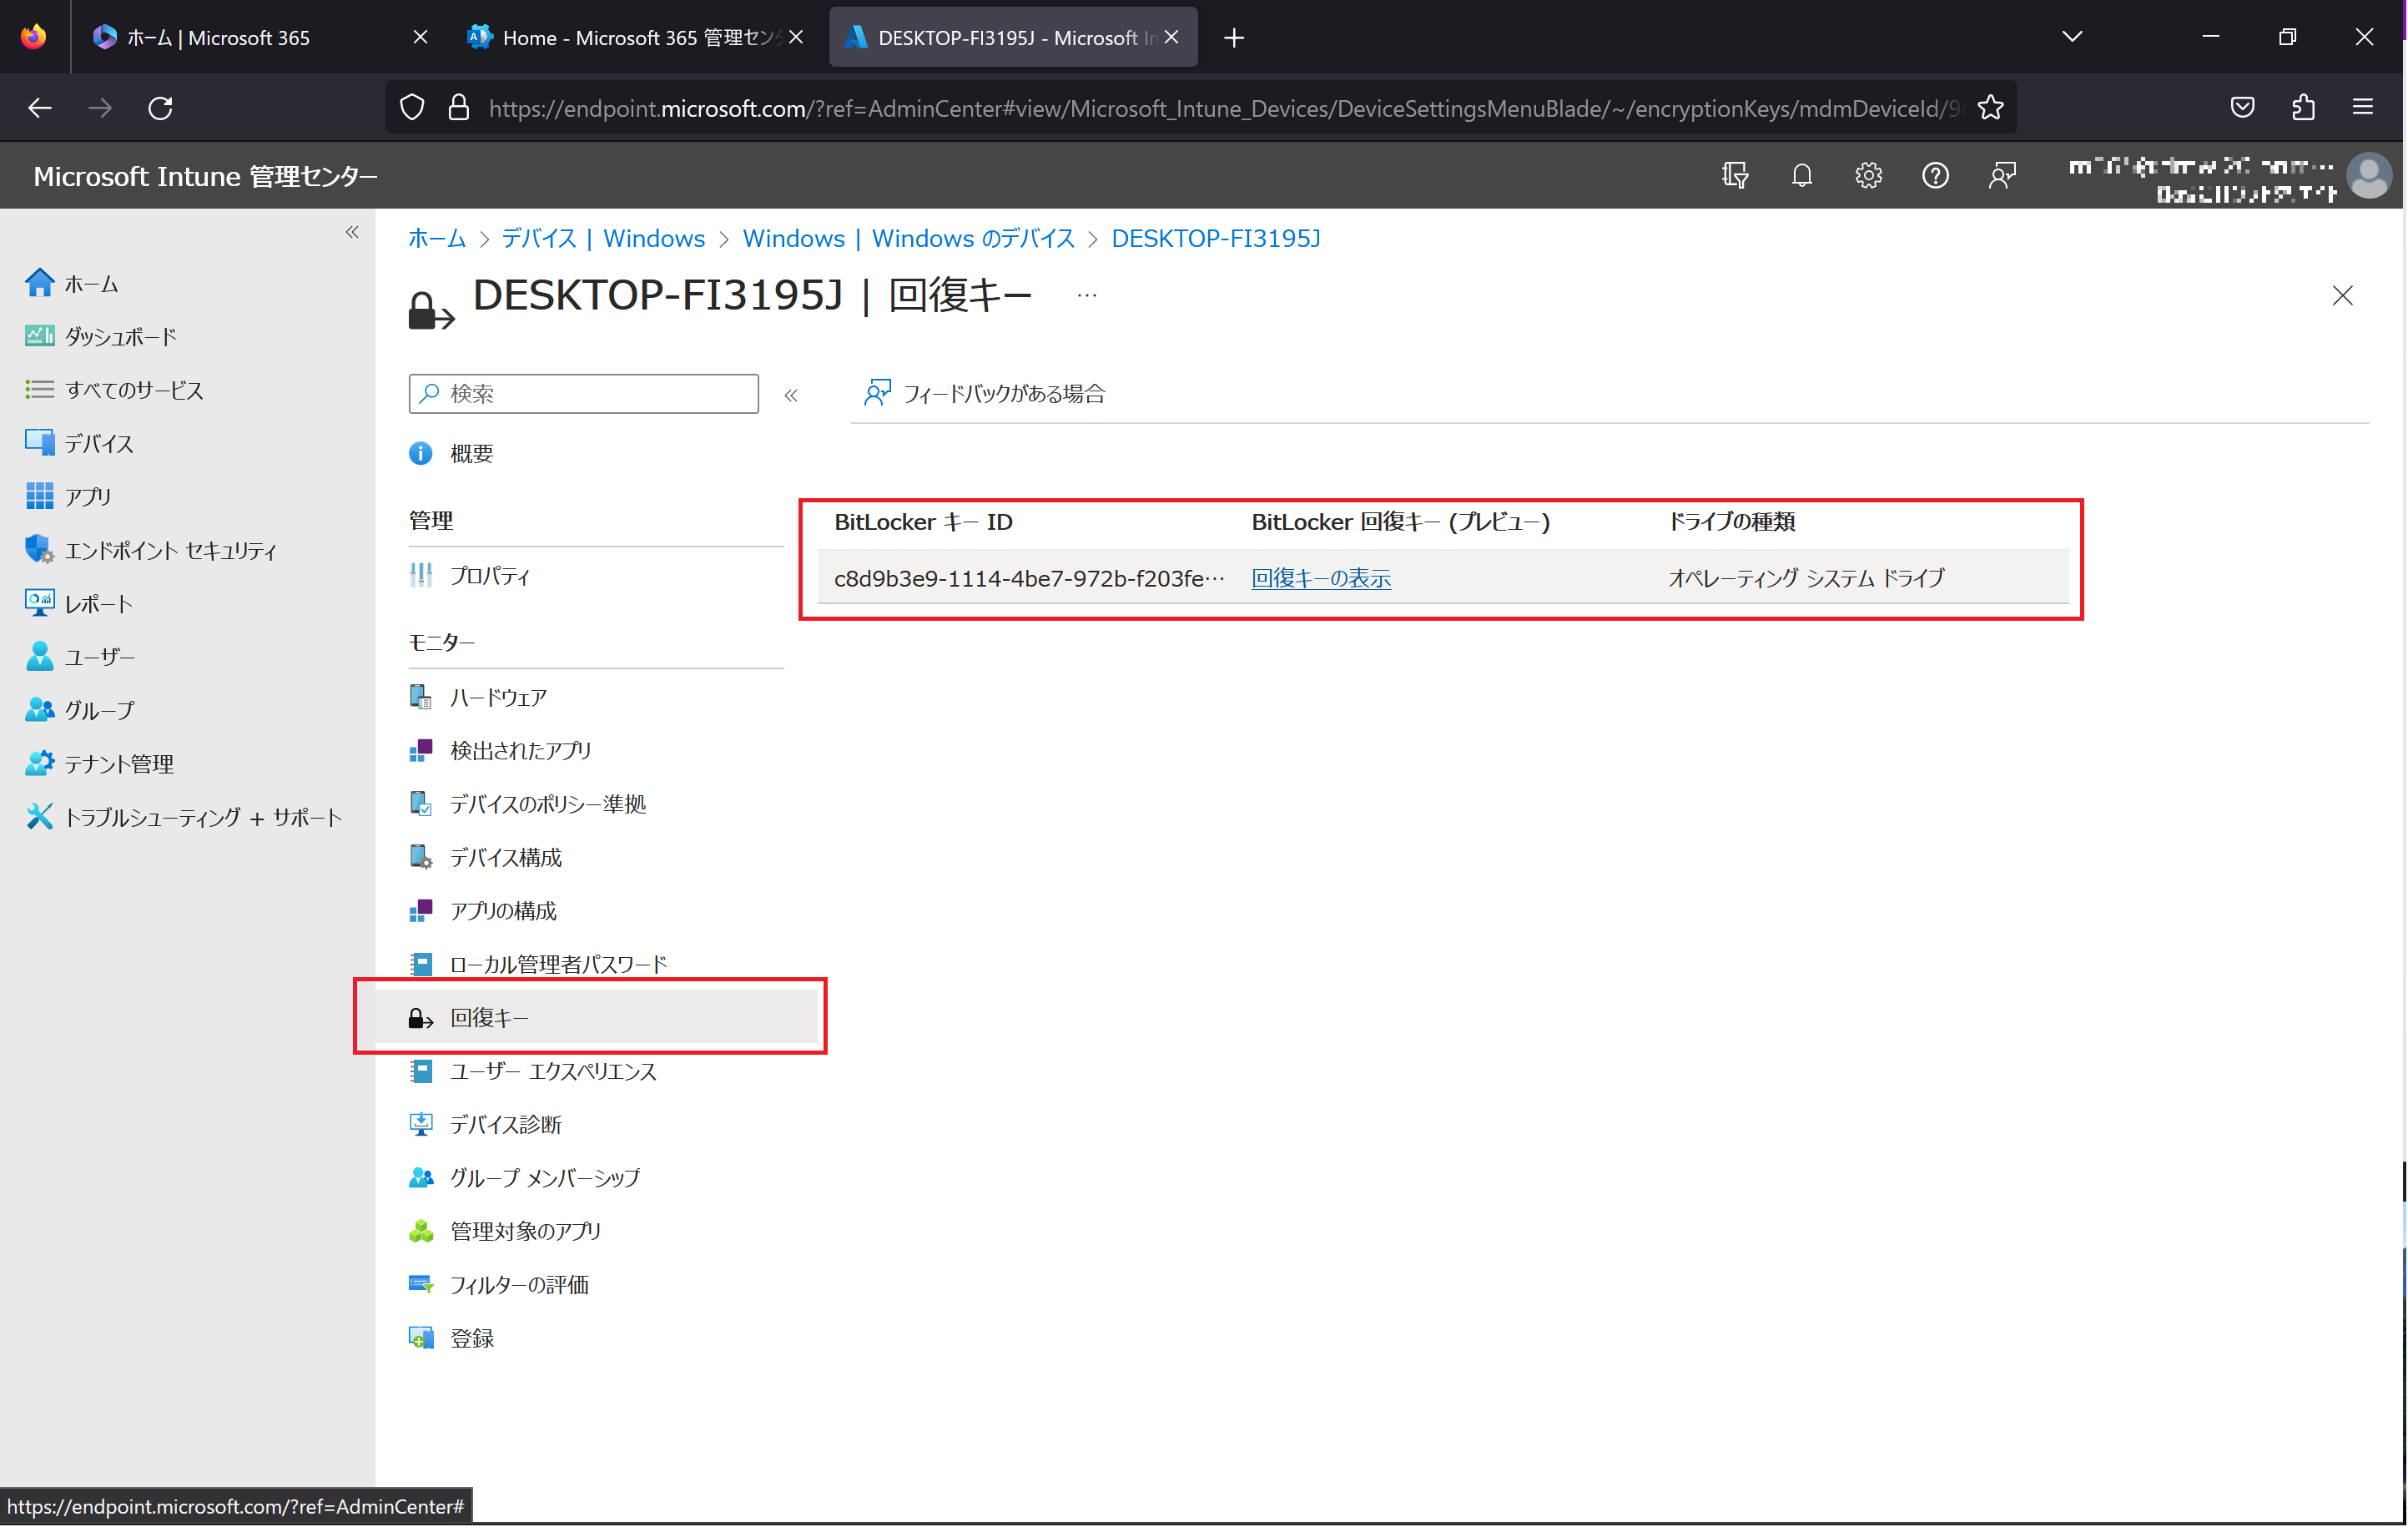Open the header feedback icon
2408x1527 pixels.
point(2002,176)
